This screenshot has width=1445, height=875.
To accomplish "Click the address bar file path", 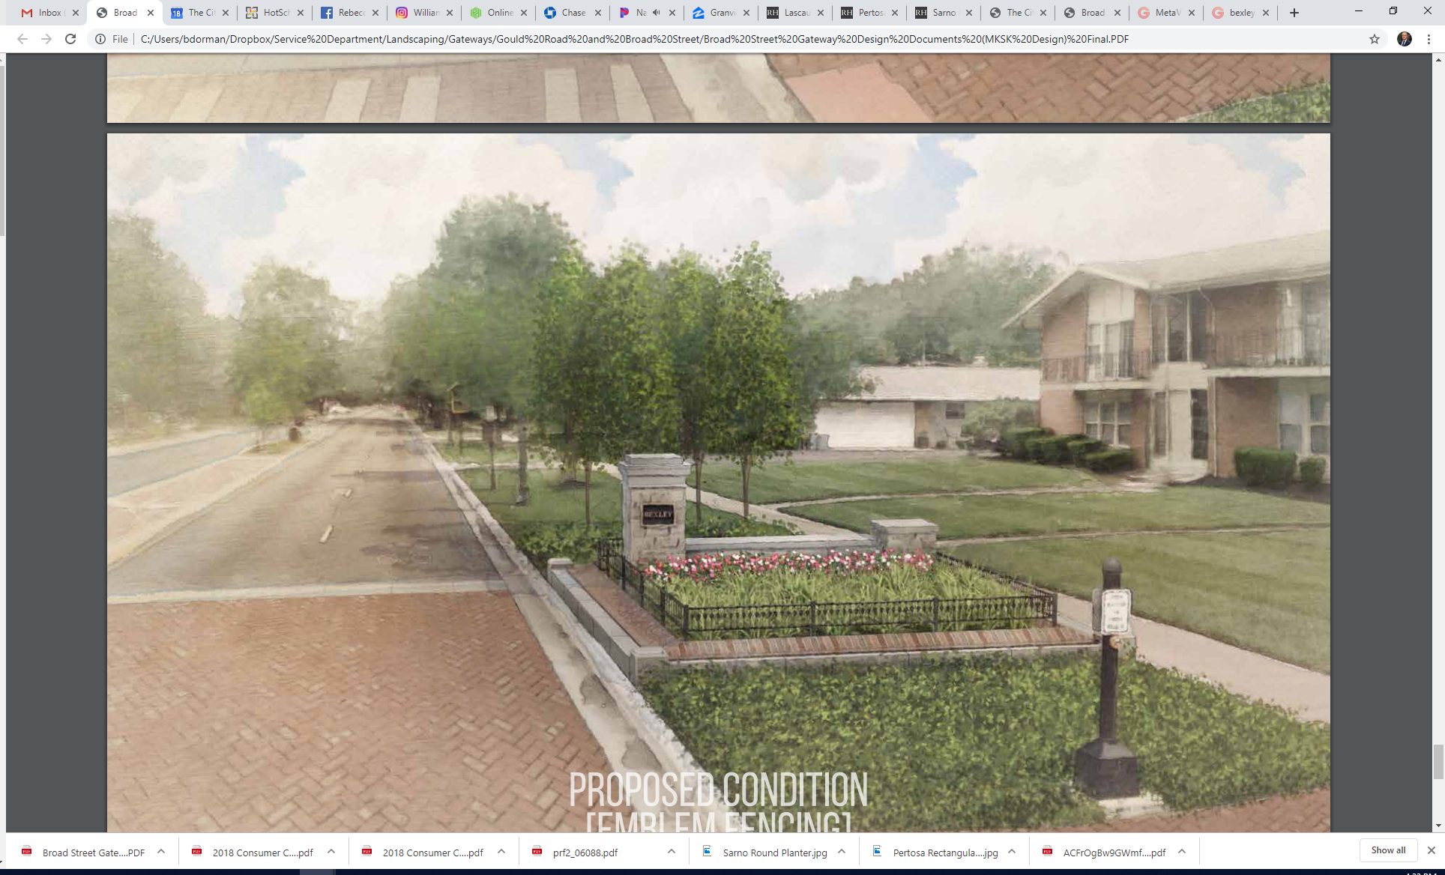I will point(634,39).
